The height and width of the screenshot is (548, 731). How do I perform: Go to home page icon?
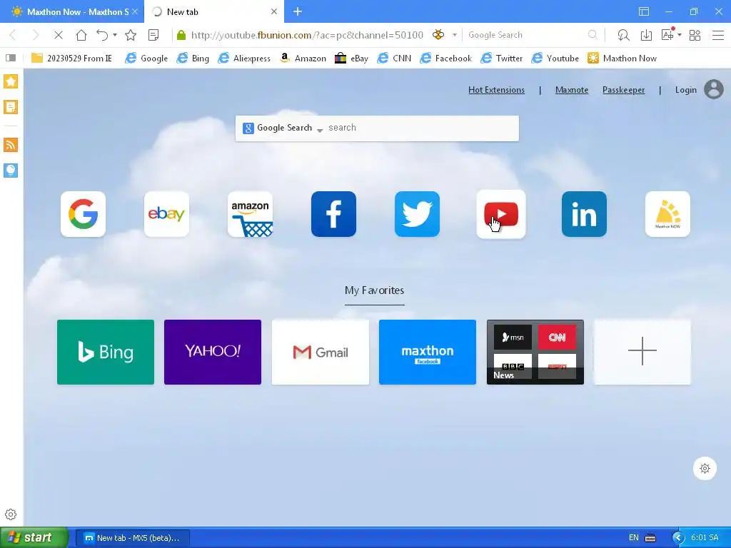81,35
